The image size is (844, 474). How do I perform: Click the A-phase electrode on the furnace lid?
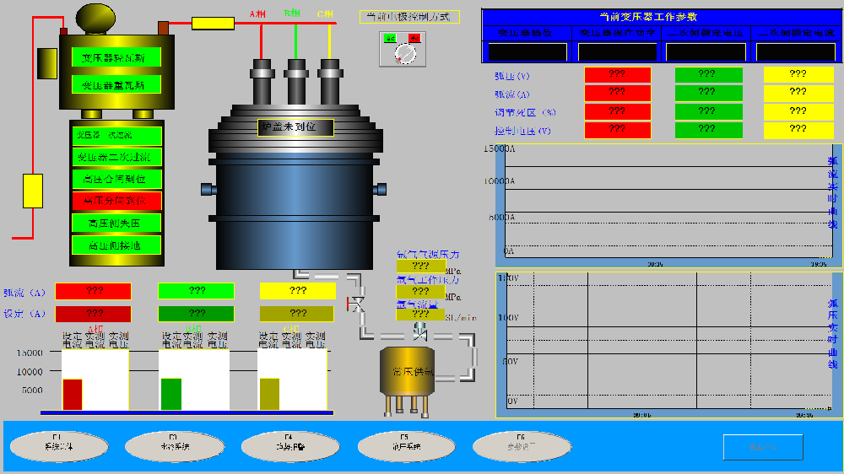pyautogui.click(x=262, y=80)
